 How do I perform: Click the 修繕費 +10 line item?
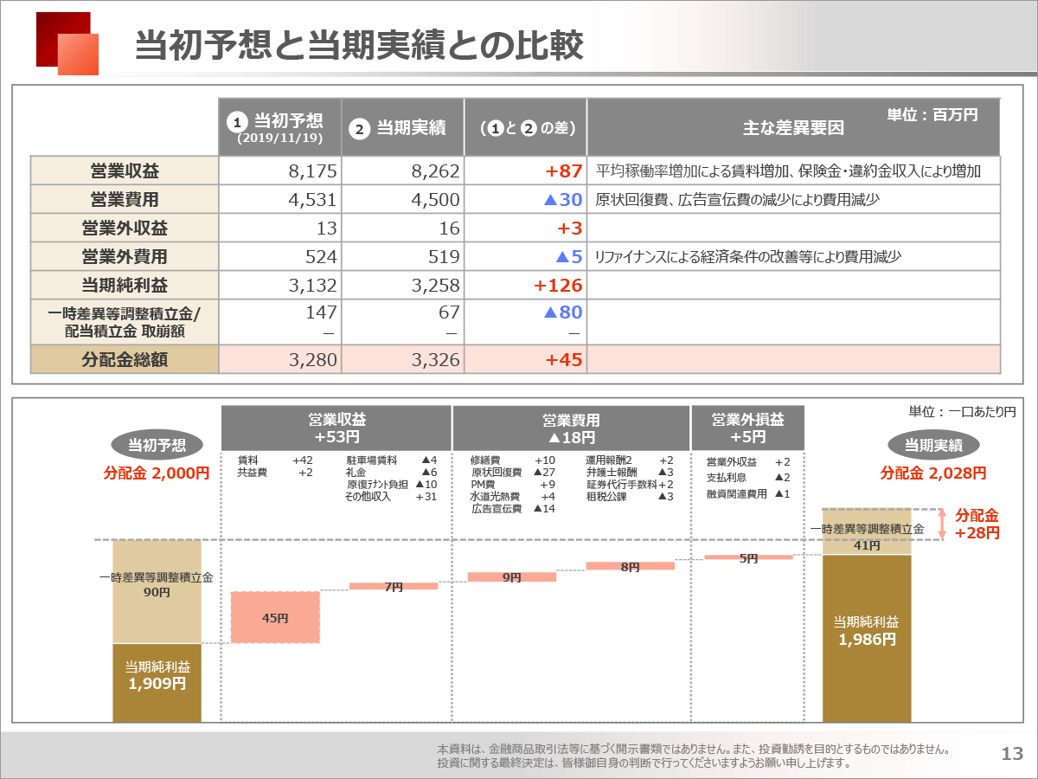513,460
